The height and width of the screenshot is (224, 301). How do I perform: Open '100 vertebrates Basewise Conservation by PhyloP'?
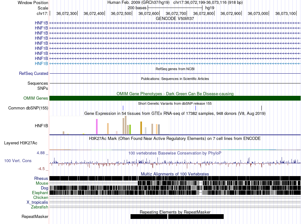(x=175, y=153)
